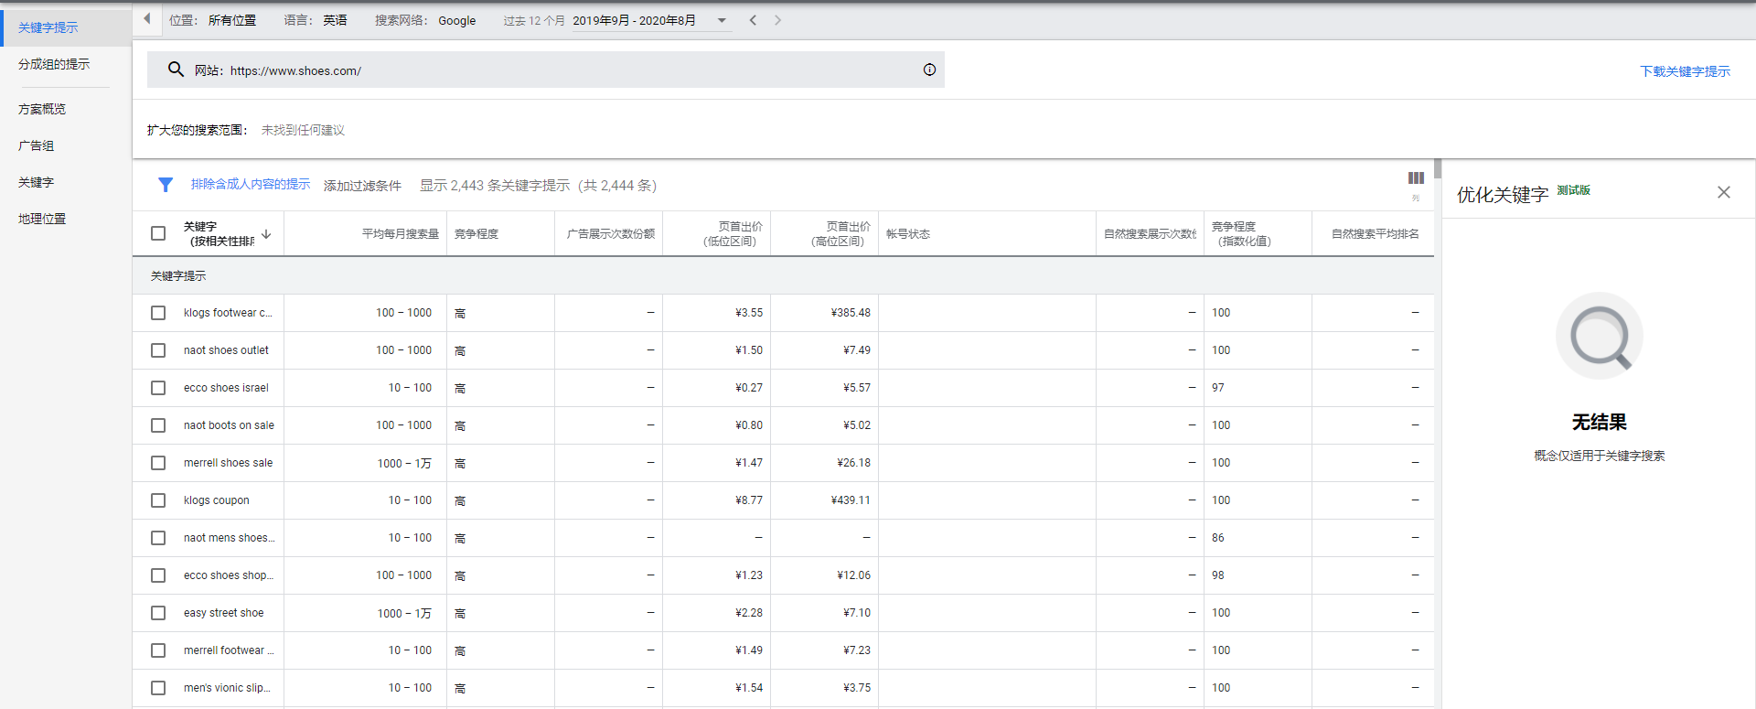1756x709 pixels.
Task: Sort by 竞争程度 column header
Action: click(476, 234)
